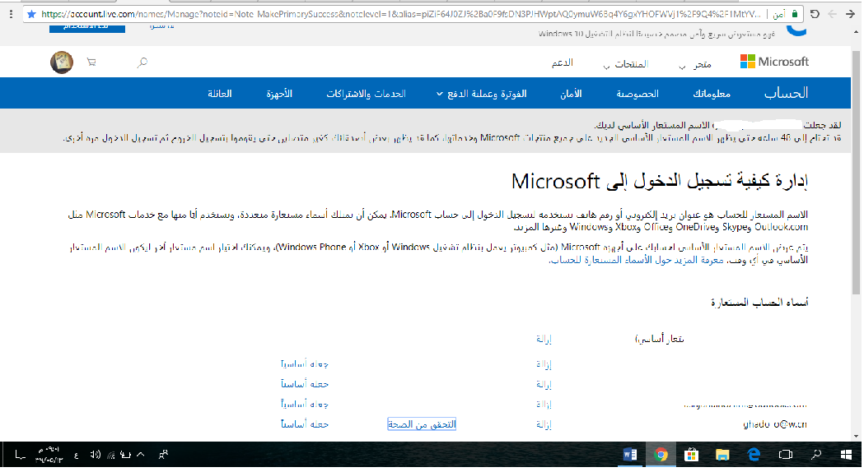Open Word from the taskbar
The height and width of the screenshot is (472, 864).
[x=630, y=455]
